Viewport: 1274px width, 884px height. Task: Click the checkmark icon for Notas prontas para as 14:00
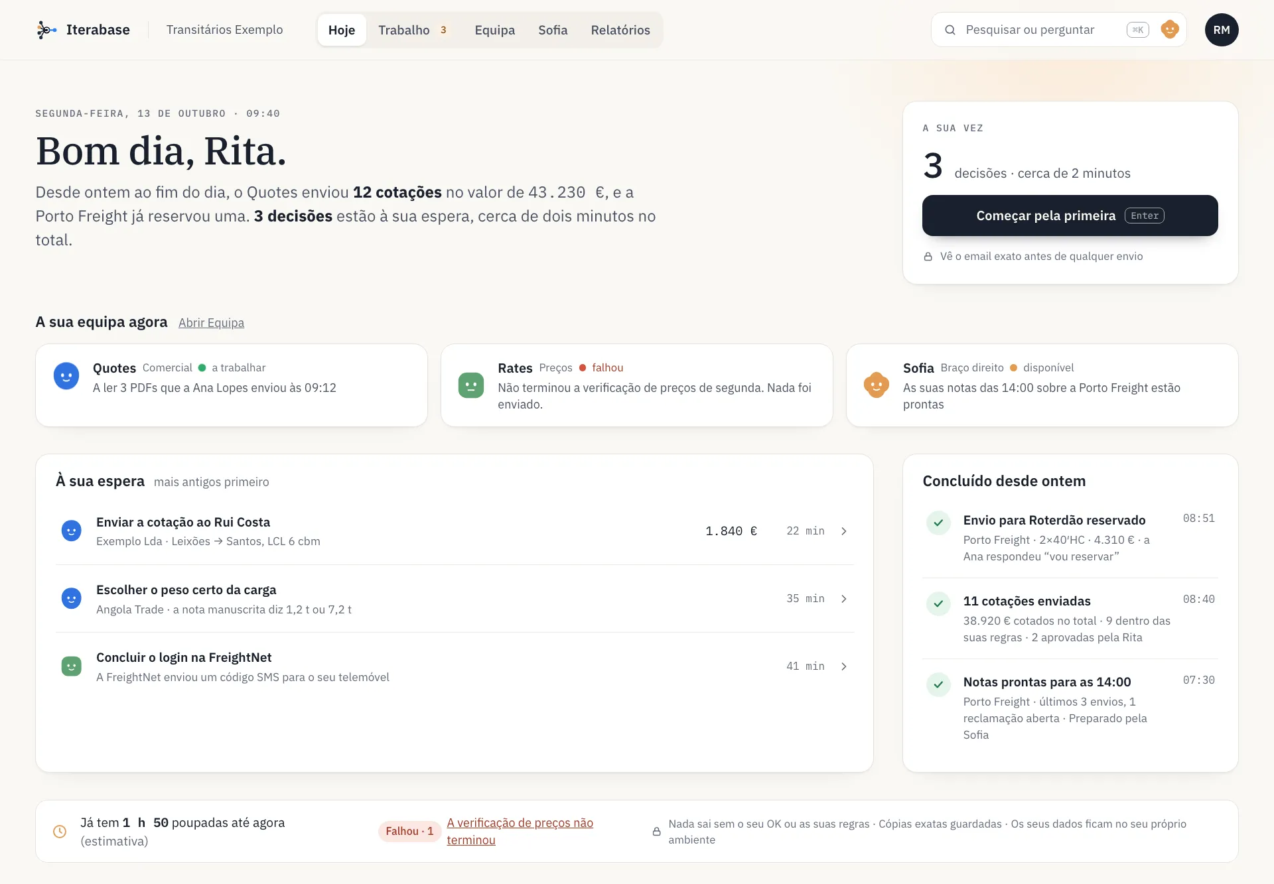pos(938,684)
